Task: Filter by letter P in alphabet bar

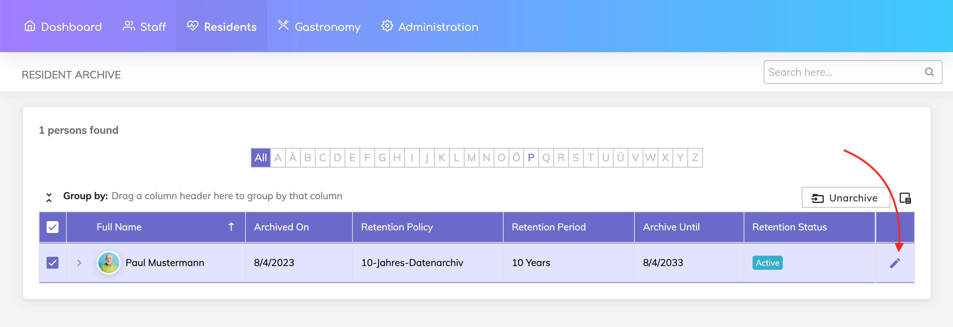Action: [x=531, y=158]
